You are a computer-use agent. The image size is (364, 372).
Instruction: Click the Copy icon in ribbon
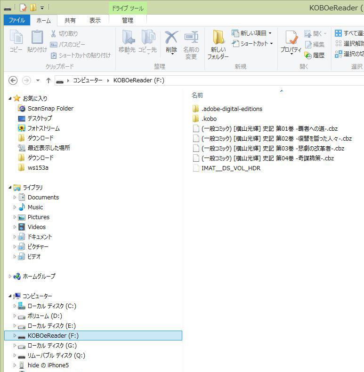tap(16, 37)
